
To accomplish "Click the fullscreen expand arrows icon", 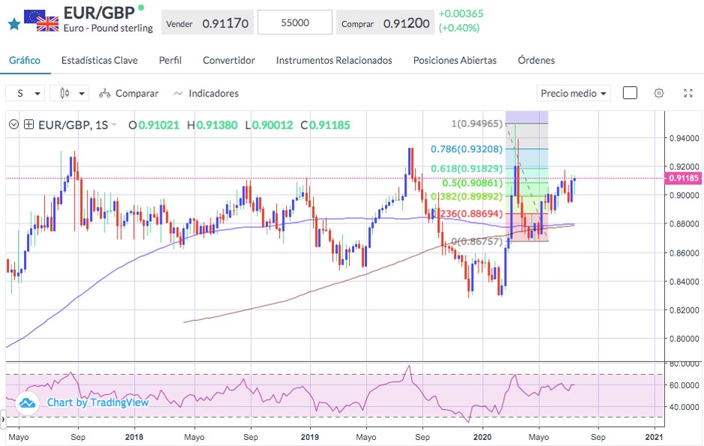I will coord(688,93).
